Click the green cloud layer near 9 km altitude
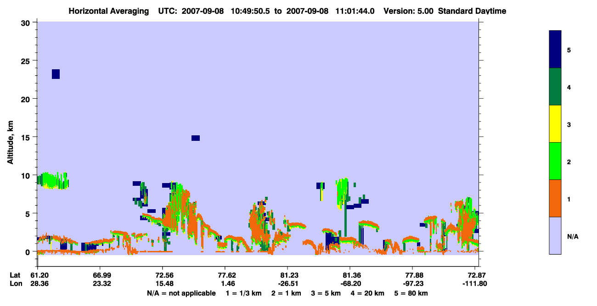597x306 pixels. pyautogui.click(x=53, y=181)
